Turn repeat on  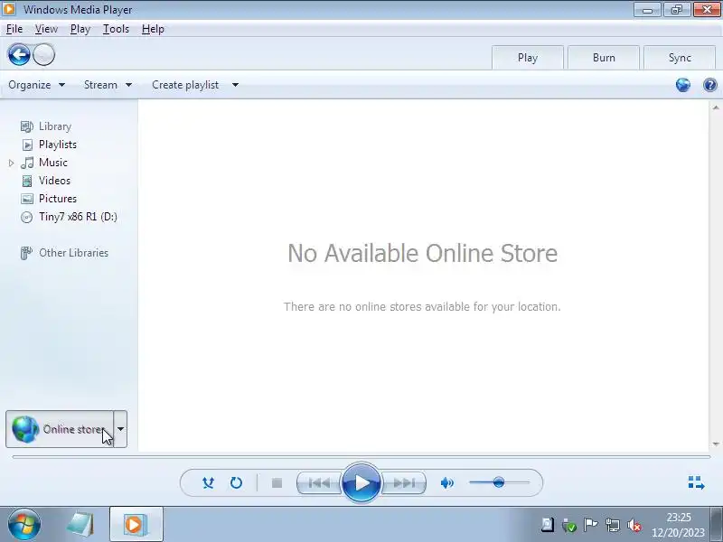point(236,482)
